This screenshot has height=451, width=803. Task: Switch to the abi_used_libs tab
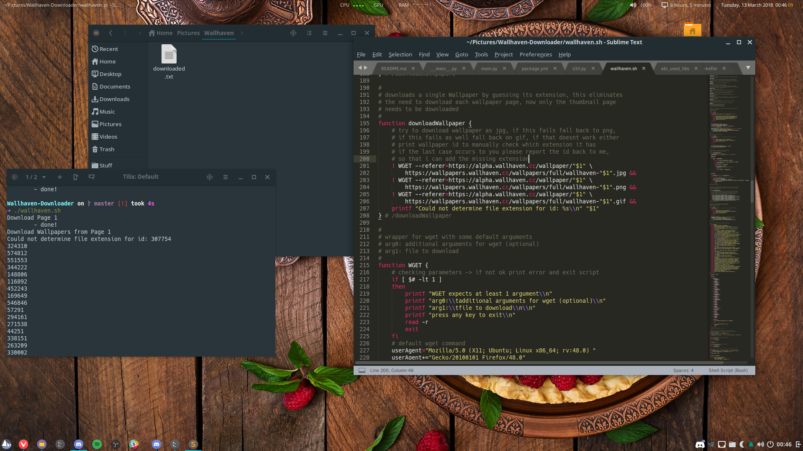pos(675,68)
